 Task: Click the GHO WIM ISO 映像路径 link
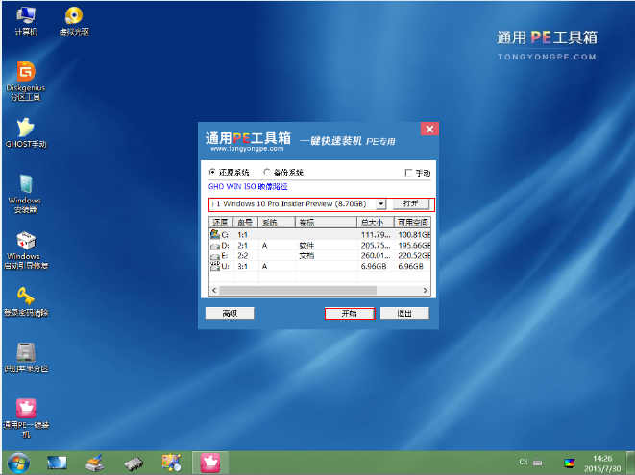[x=248, y=186]
